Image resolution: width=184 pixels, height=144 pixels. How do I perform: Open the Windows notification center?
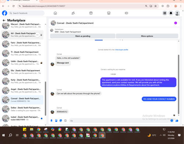pyautogui.click(x=179, y=135)
